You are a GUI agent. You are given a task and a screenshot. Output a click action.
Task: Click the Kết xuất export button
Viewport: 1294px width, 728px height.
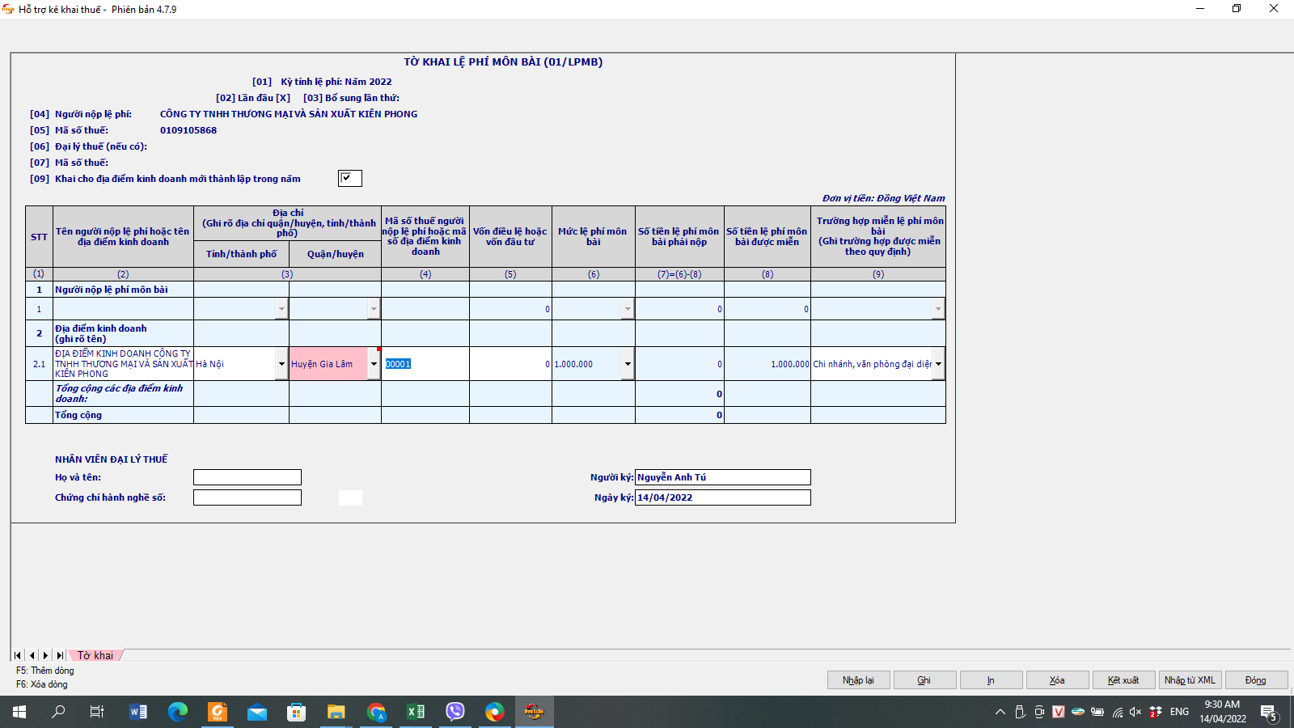[1123, 680]
